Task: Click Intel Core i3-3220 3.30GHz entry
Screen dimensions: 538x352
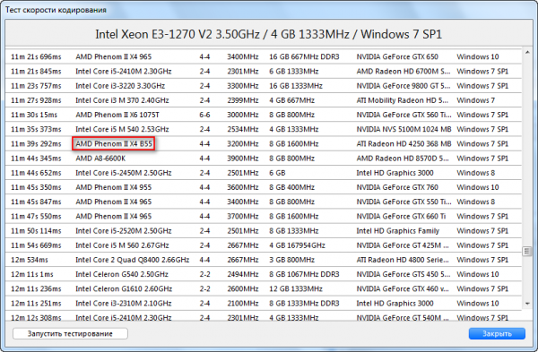Action: 120,86
